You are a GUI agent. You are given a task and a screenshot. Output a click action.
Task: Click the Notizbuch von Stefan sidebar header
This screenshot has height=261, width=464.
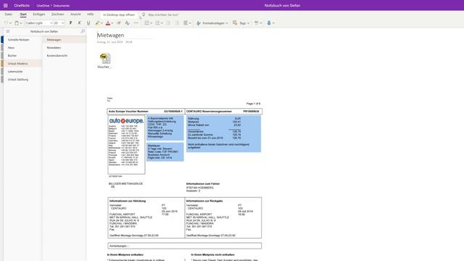(x=44, y=31)
